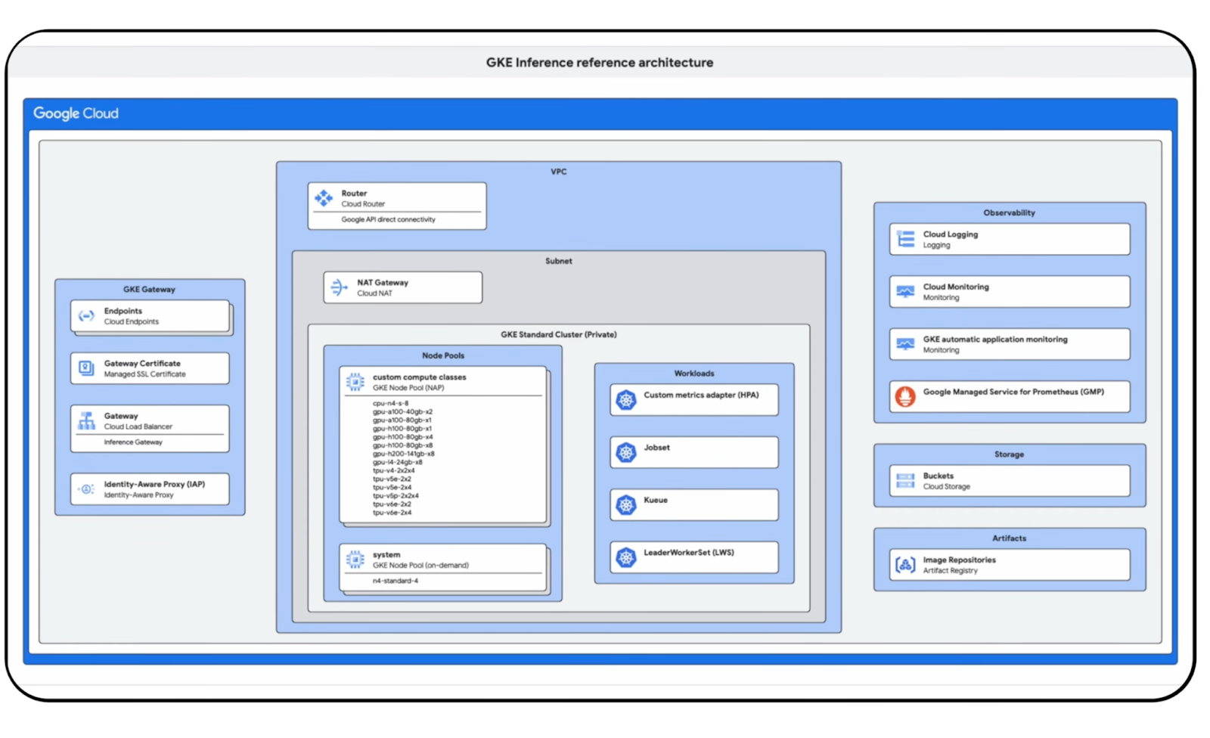
Task: Click the Cloud Storage Buckets icon
Action: 905,481
